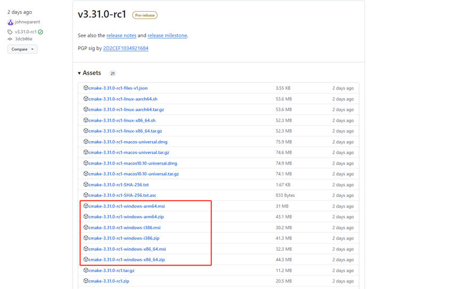Open the release milestone link
The width and height of the screenshot is (461, 289).
(x=167, y=35)
